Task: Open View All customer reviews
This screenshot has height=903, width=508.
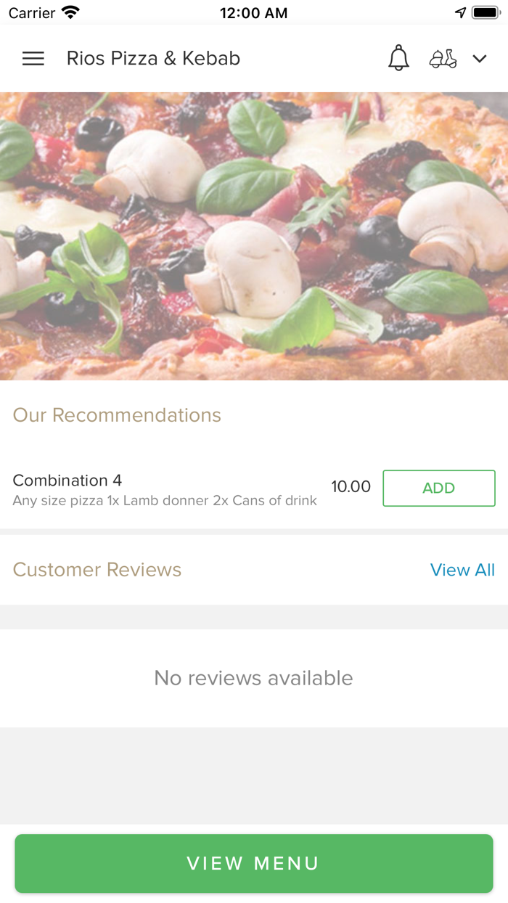Action: [x=463, y=570]
